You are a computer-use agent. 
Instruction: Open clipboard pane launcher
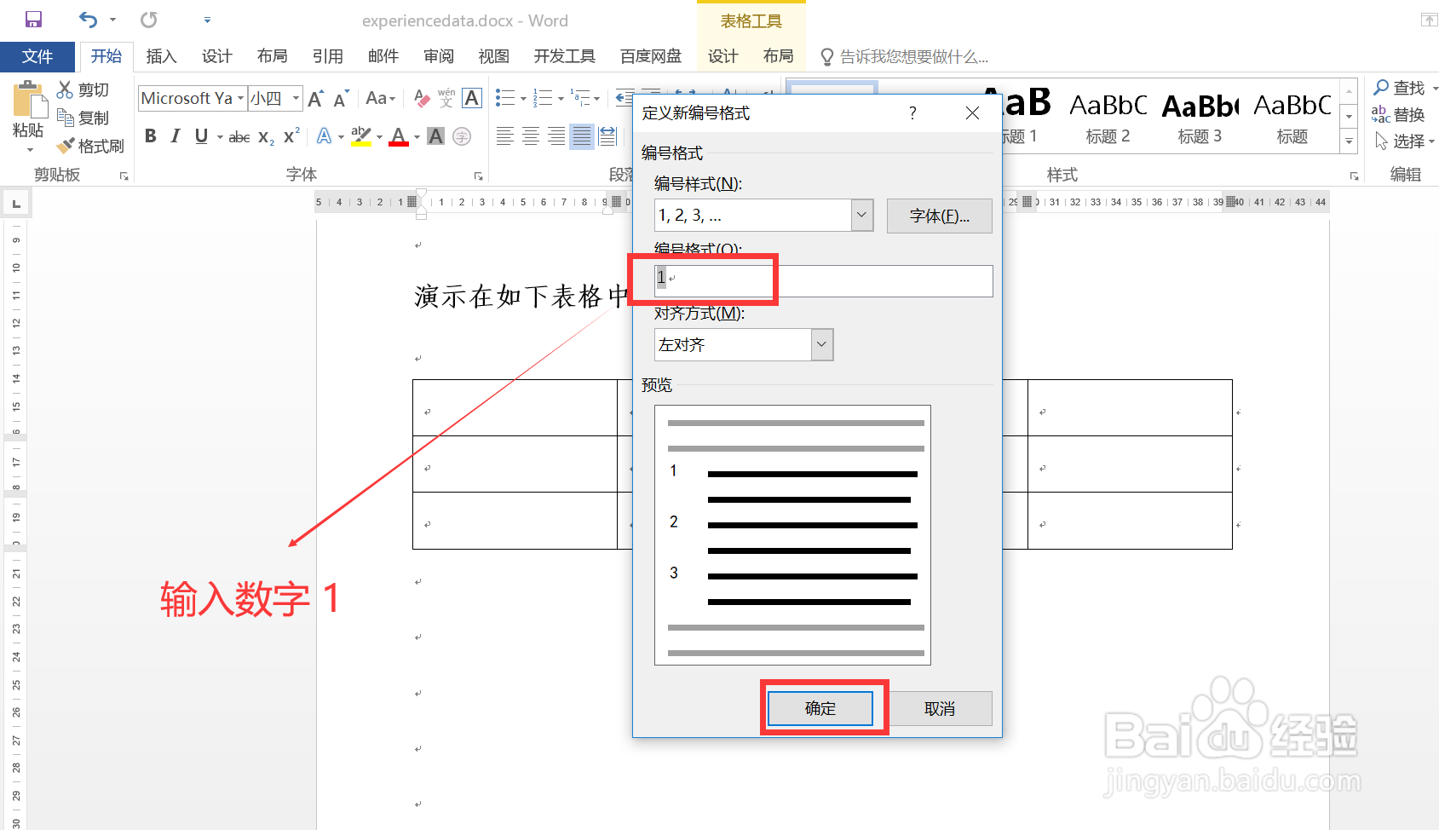(x=124, y=176)
